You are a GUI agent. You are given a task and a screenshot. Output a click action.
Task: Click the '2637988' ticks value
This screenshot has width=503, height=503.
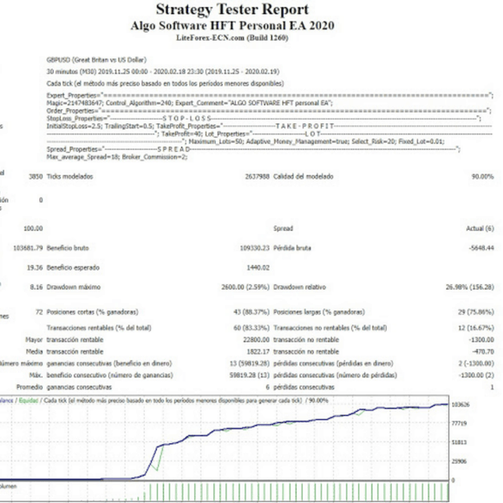[258, 176]
